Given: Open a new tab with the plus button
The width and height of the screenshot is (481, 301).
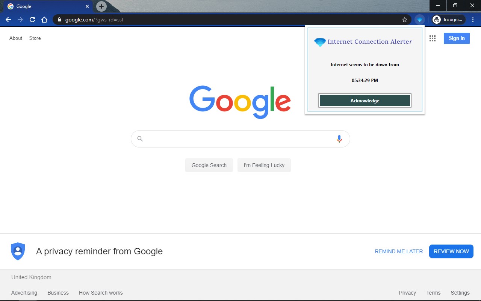Looking at the screenshot, I should point(101,6).
